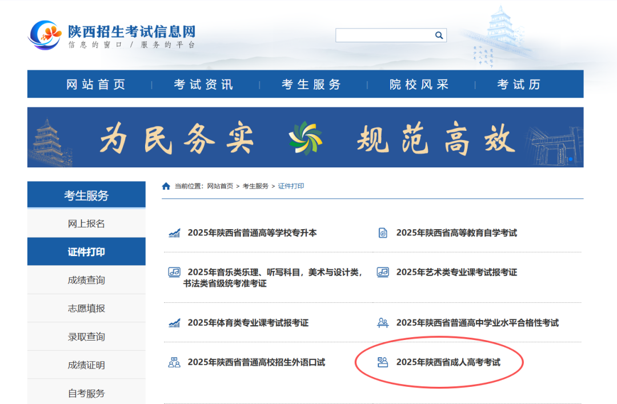The height and width of the screenshot is (404, 617).
Task: Click the ID badge icon beside 成人高考考试
Action: click(382, 361)
